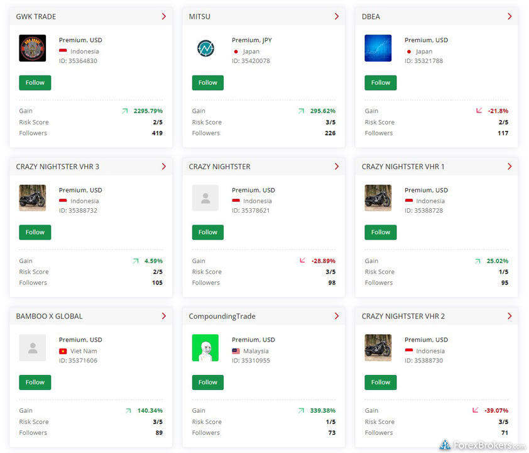This screenshot has width=529, height=453.
Task: Follow the CompoundingTrade trader
Action: pyautogui.click(x=207, y=382)
